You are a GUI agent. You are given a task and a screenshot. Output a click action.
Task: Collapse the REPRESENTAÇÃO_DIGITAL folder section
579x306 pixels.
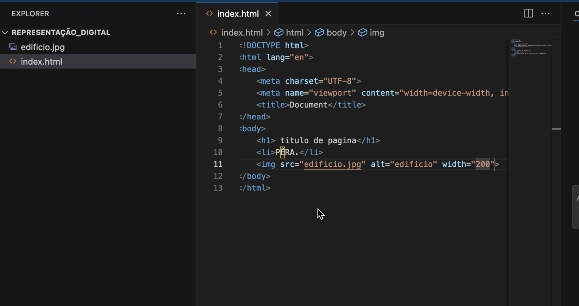click(5, 32)
